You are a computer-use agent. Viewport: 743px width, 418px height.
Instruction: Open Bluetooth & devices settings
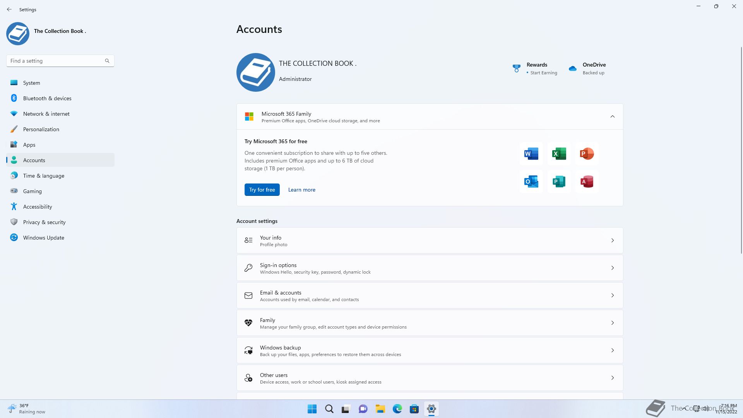click(x=60, y=98)
